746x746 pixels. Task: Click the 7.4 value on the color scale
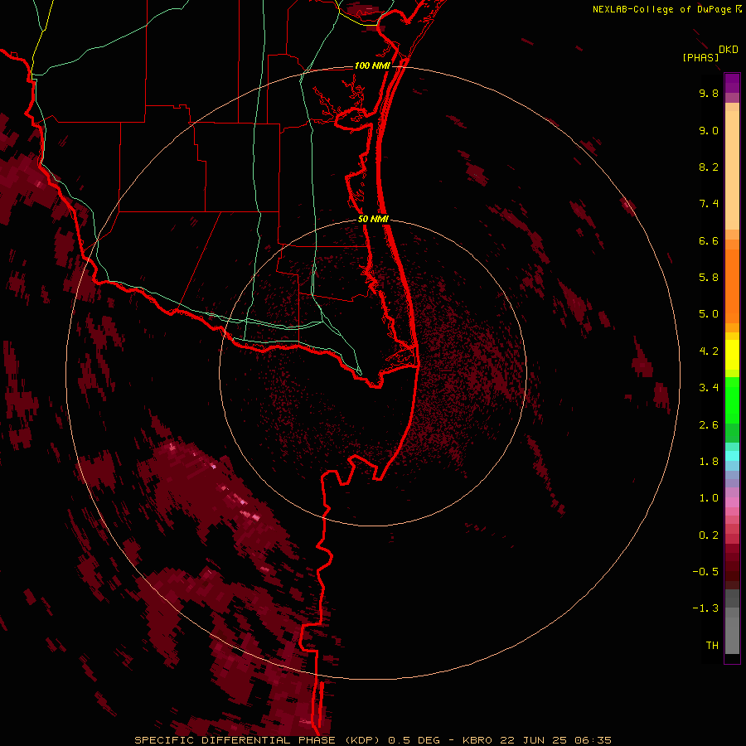(x=709, y=204)
